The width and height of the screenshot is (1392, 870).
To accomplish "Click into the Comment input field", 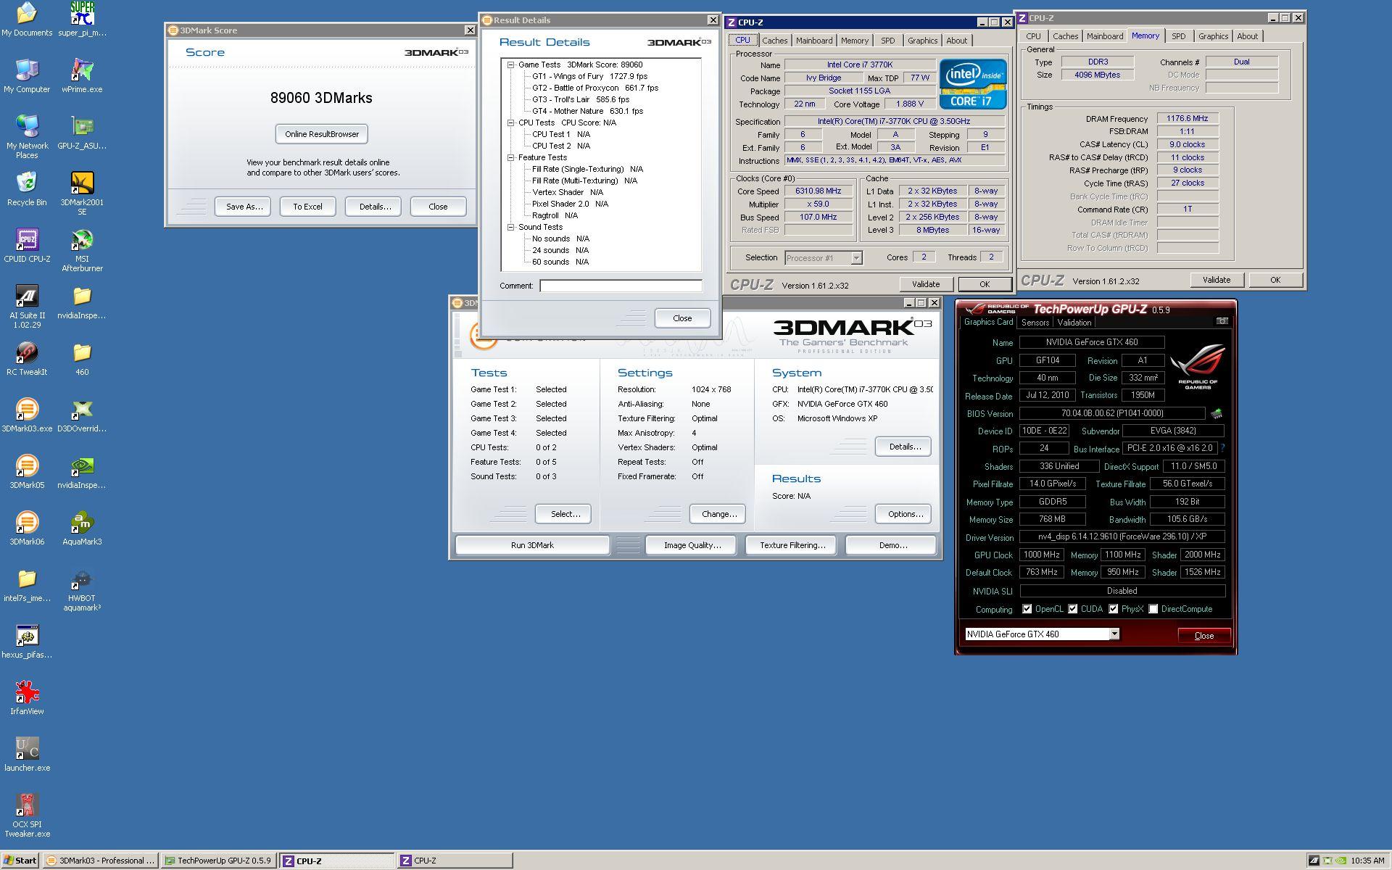I will [621, 286].
